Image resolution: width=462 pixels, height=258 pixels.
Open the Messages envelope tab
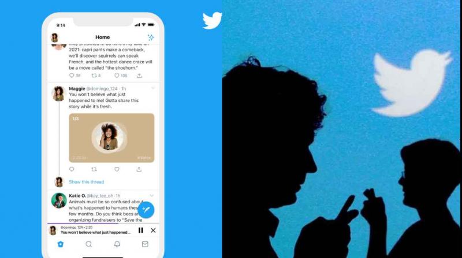(145, 244)
